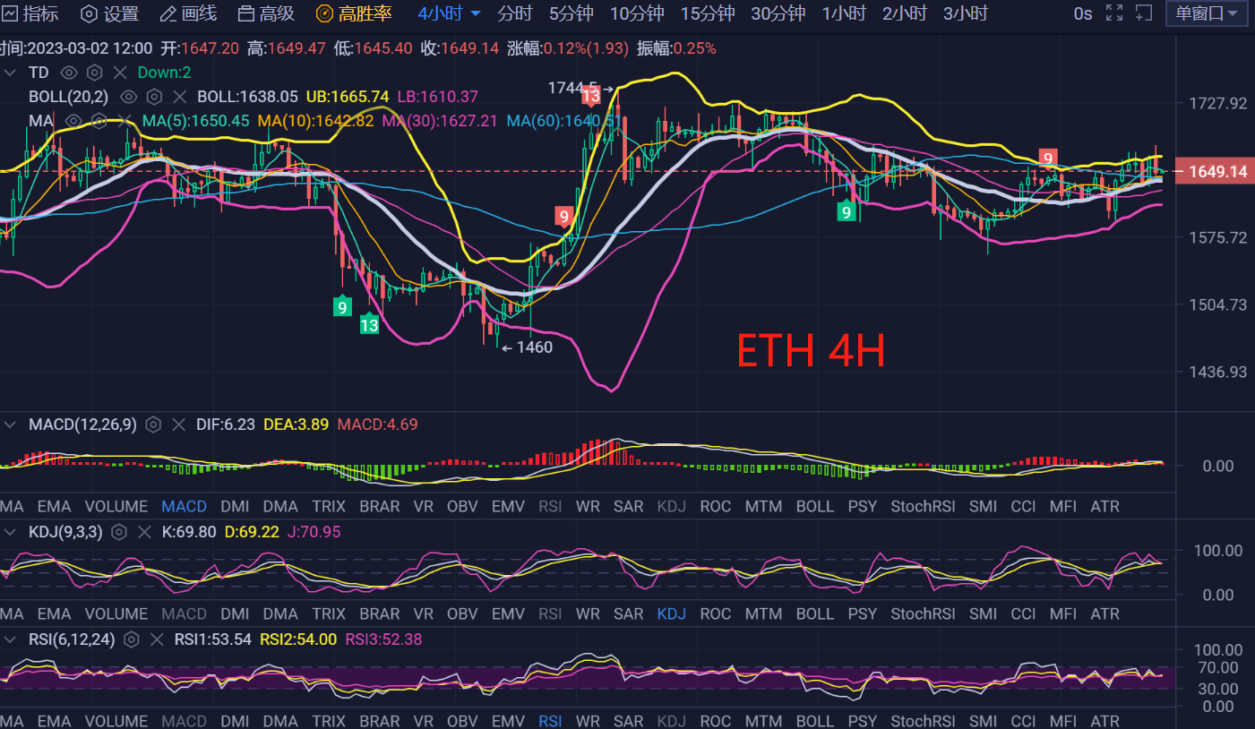
Task: Switch to the WR indicator tab
Action: pos(588,506)
